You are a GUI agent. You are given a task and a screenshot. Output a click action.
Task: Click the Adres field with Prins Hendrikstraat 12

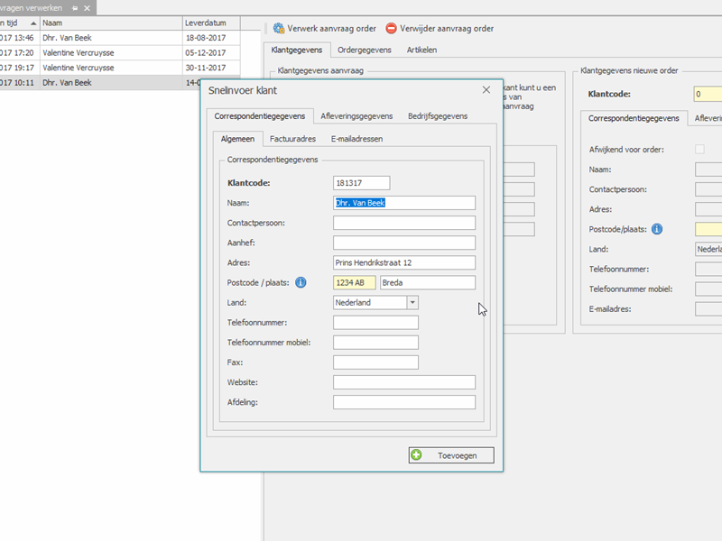click(x=403, y=263)
